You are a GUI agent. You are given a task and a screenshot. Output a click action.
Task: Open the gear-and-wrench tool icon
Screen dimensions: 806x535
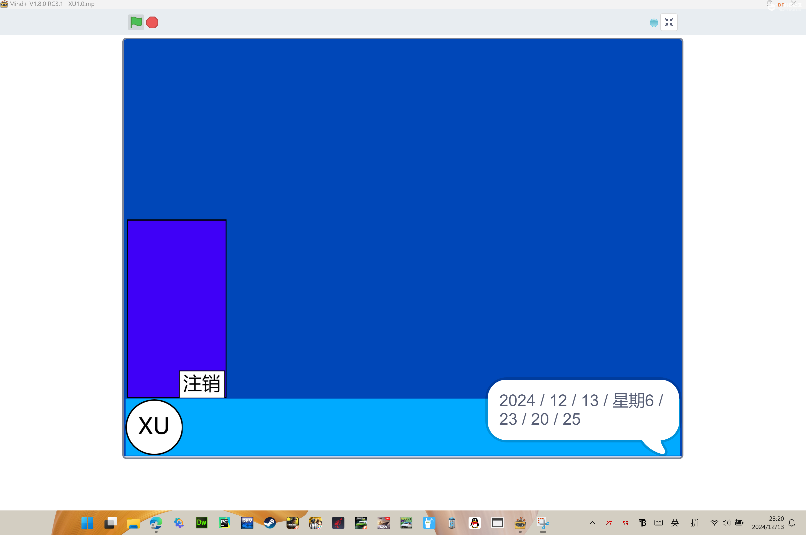(x=179, y=523)
